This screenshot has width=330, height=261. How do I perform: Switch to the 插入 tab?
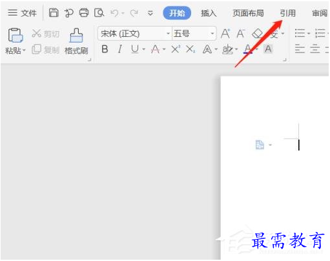point(209,13)
